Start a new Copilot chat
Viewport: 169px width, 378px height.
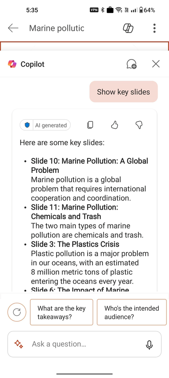[x=132, y=64]
